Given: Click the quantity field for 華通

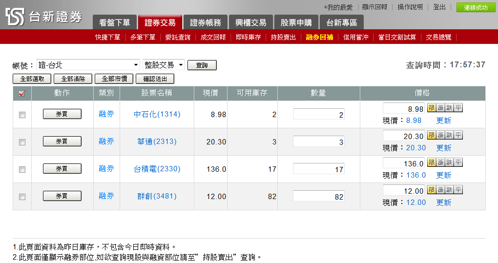Looking at the screenshot, I should 318,142.
